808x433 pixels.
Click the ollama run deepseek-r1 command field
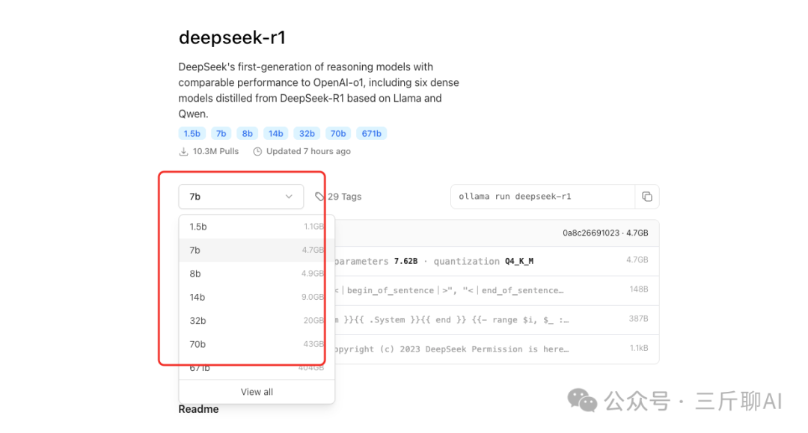tap(542, 197)
